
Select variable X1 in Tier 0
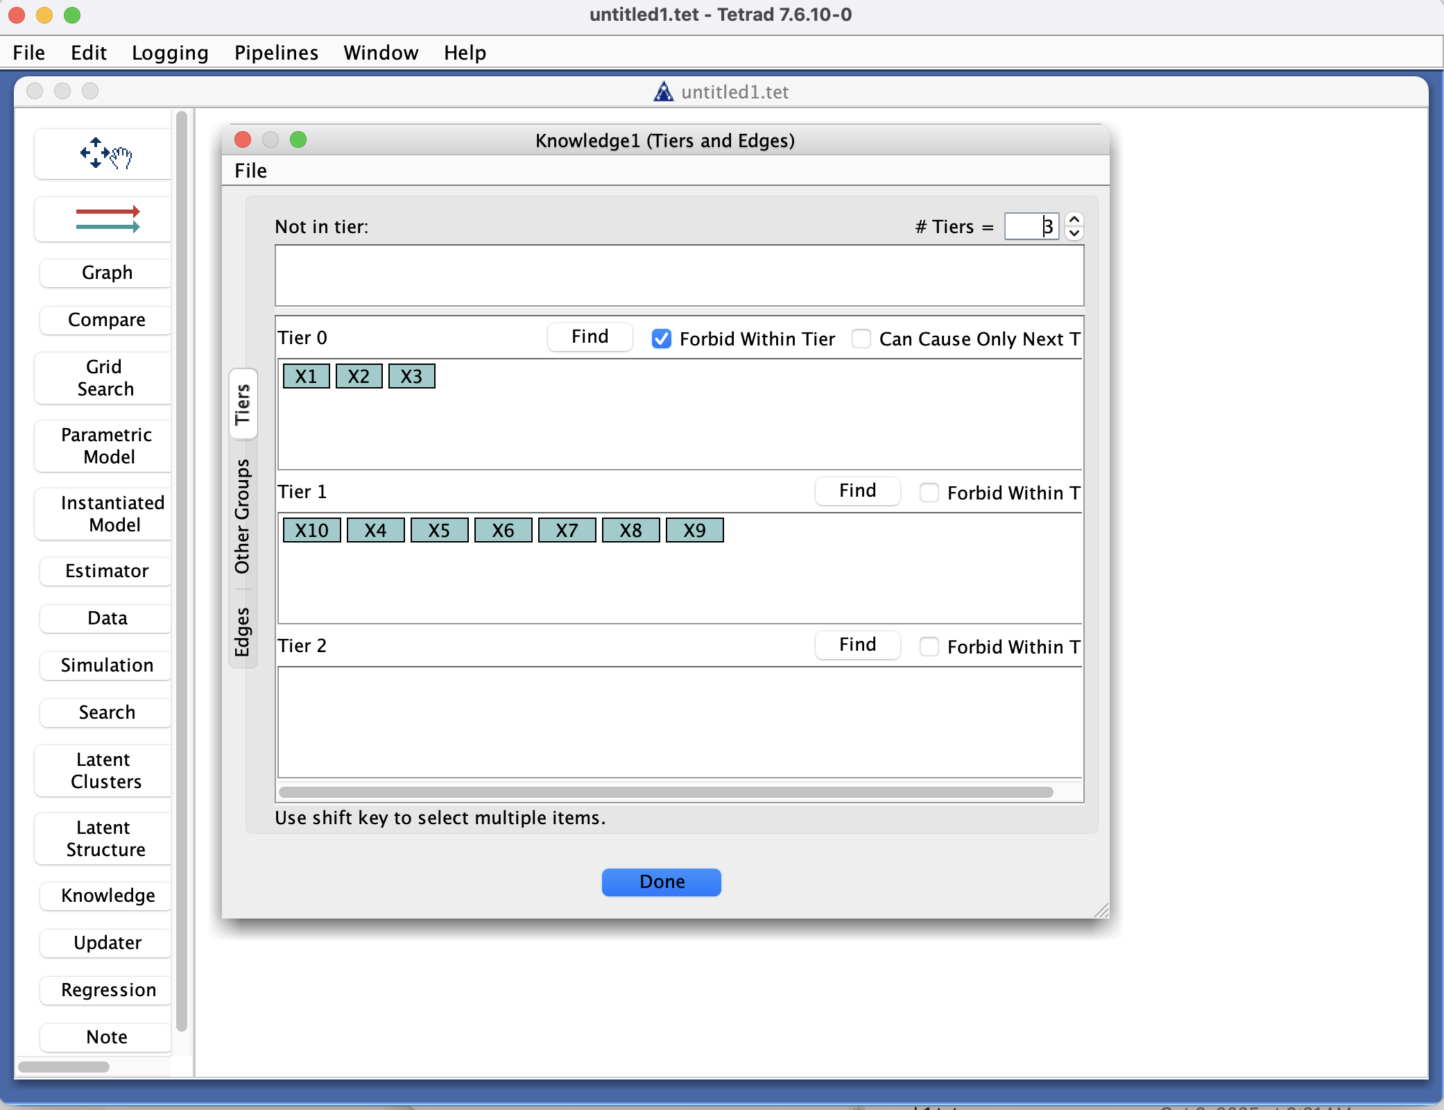(x=307, y=376)
